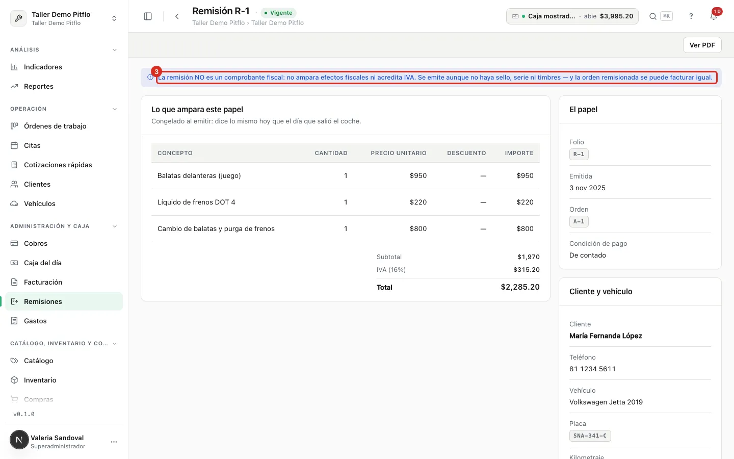Toggle the sidebar panel icon
The width and height of the screenshot is (734, 459).
(148, 16)
